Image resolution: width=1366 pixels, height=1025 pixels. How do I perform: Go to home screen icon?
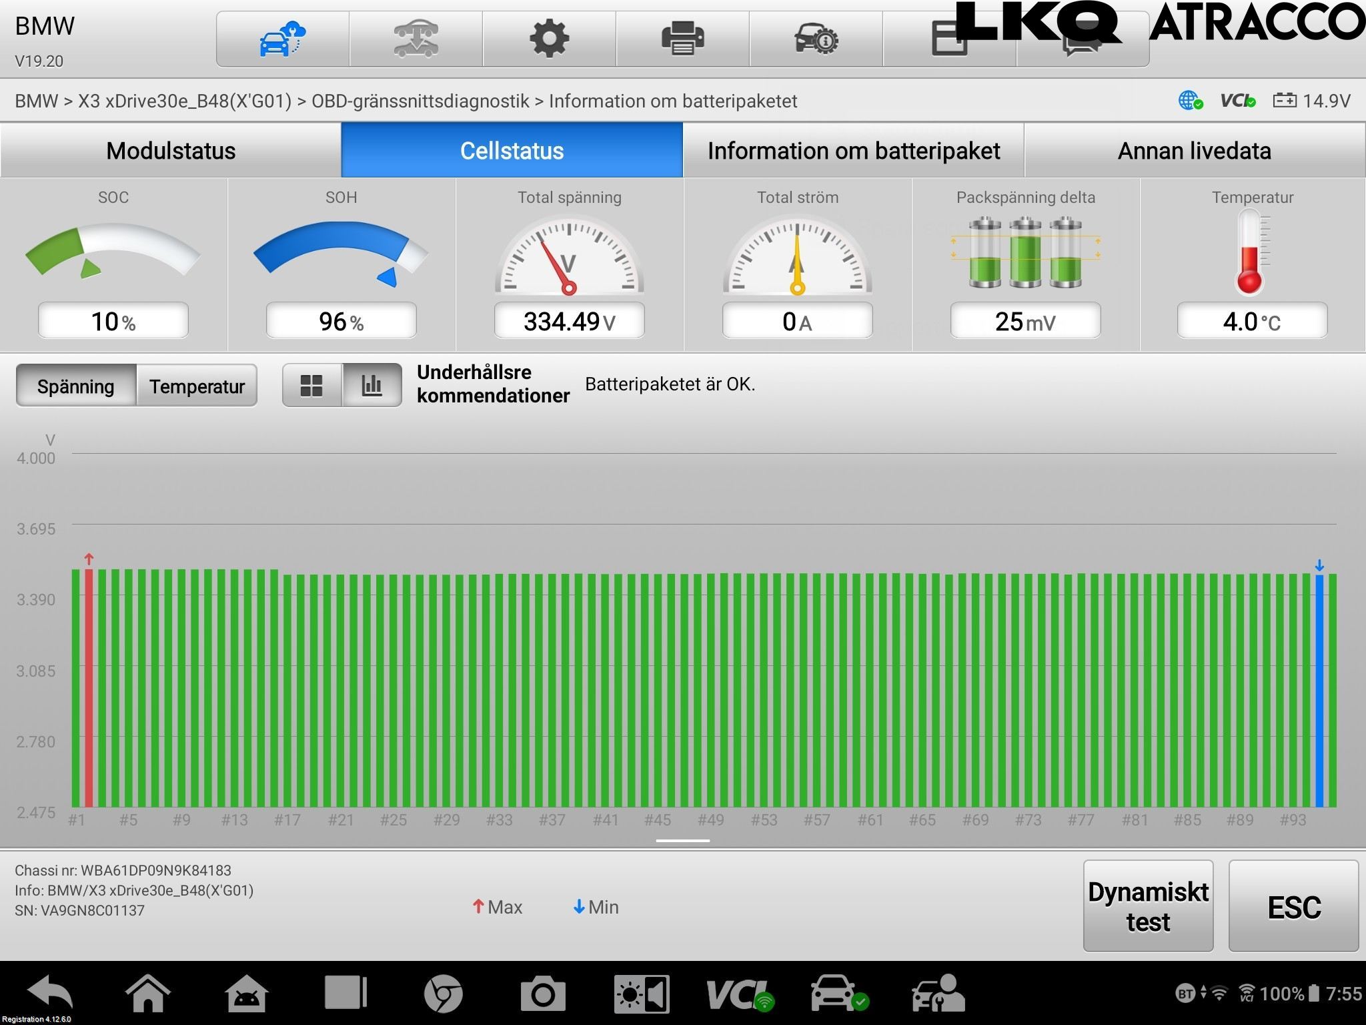tap(148, 993)
